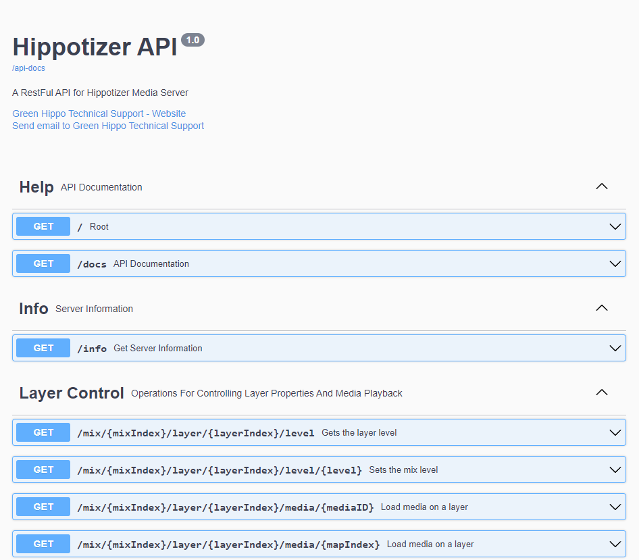
Task: Expand the /info endpoint details
Action: [x=615, y=348]
